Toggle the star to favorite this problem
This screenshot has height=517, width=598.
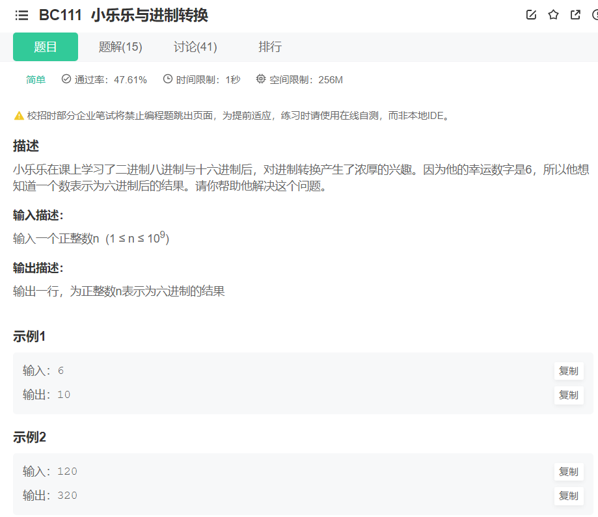click(553, 14)
